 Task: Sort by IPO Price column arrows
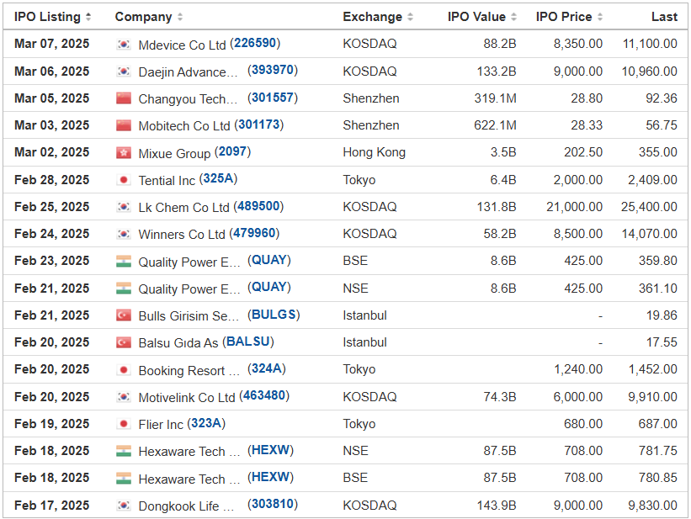tap(600, 17)
